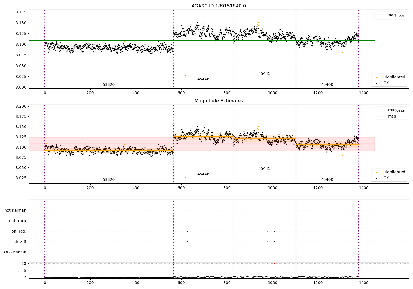Click obsid label 45446 in AGASC ID plot
The width and height of the screenshot is (413, 289).
tap(203, 79)
